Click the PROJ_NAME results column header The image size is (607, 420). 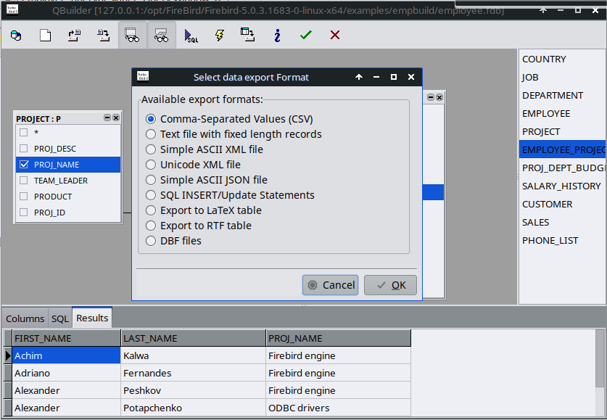click(x=339, y=338)
